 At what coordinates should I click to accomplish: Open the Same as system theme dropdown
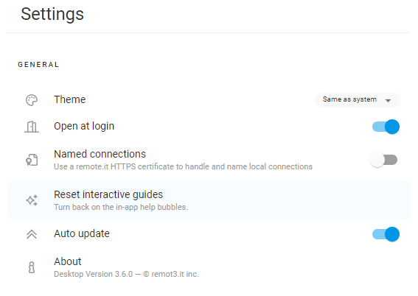357,100
